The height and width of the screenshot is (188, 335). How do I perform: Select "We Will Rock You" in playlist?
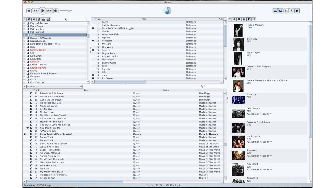point(49,147)
